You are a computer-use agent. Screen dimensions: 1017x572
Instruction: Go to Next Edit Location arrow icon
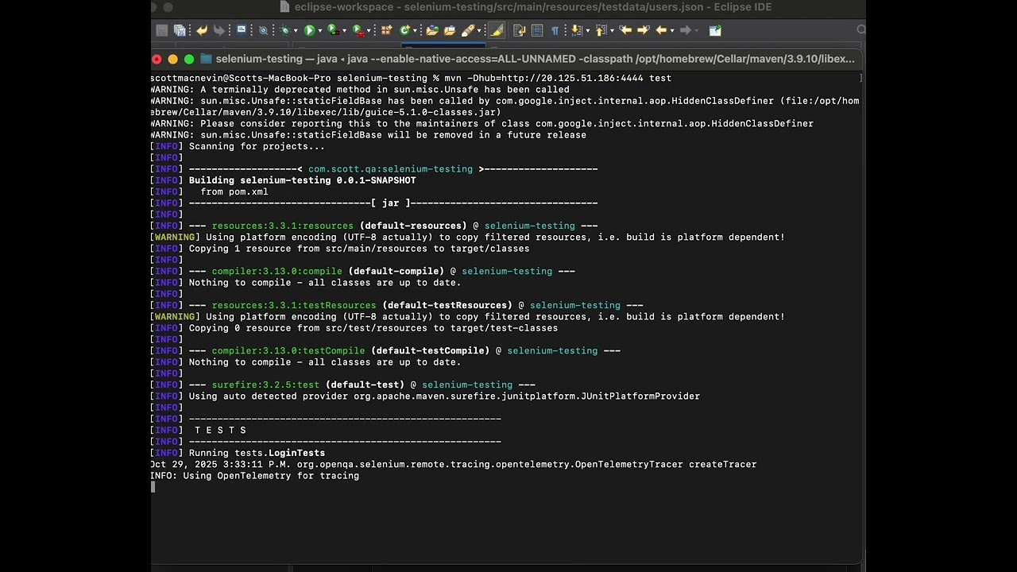click(x=643, y=30)
